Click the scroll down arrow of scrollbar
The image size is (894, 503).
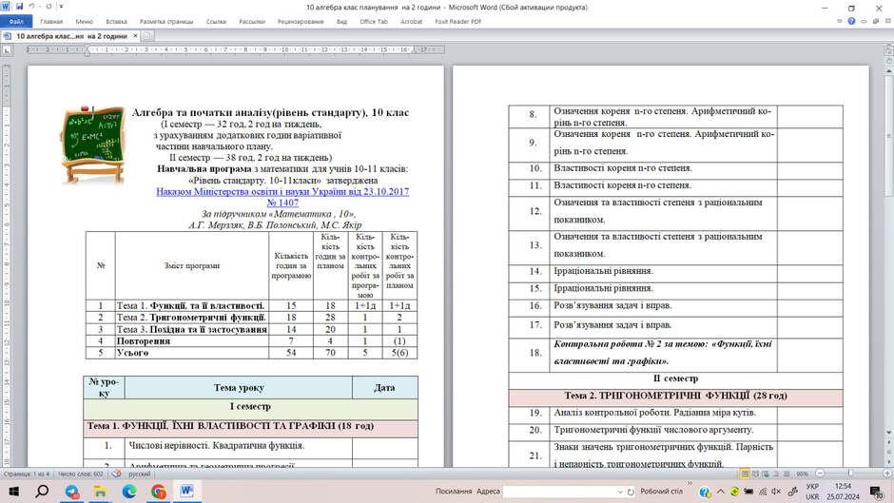(888, 433)
